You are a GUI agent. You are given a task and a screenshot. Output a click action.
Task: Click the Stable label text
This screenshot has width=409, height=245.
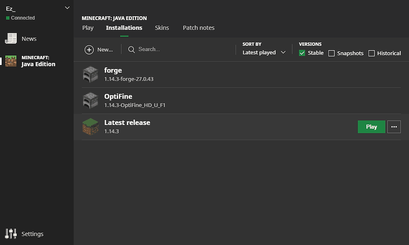pos(316,53)
